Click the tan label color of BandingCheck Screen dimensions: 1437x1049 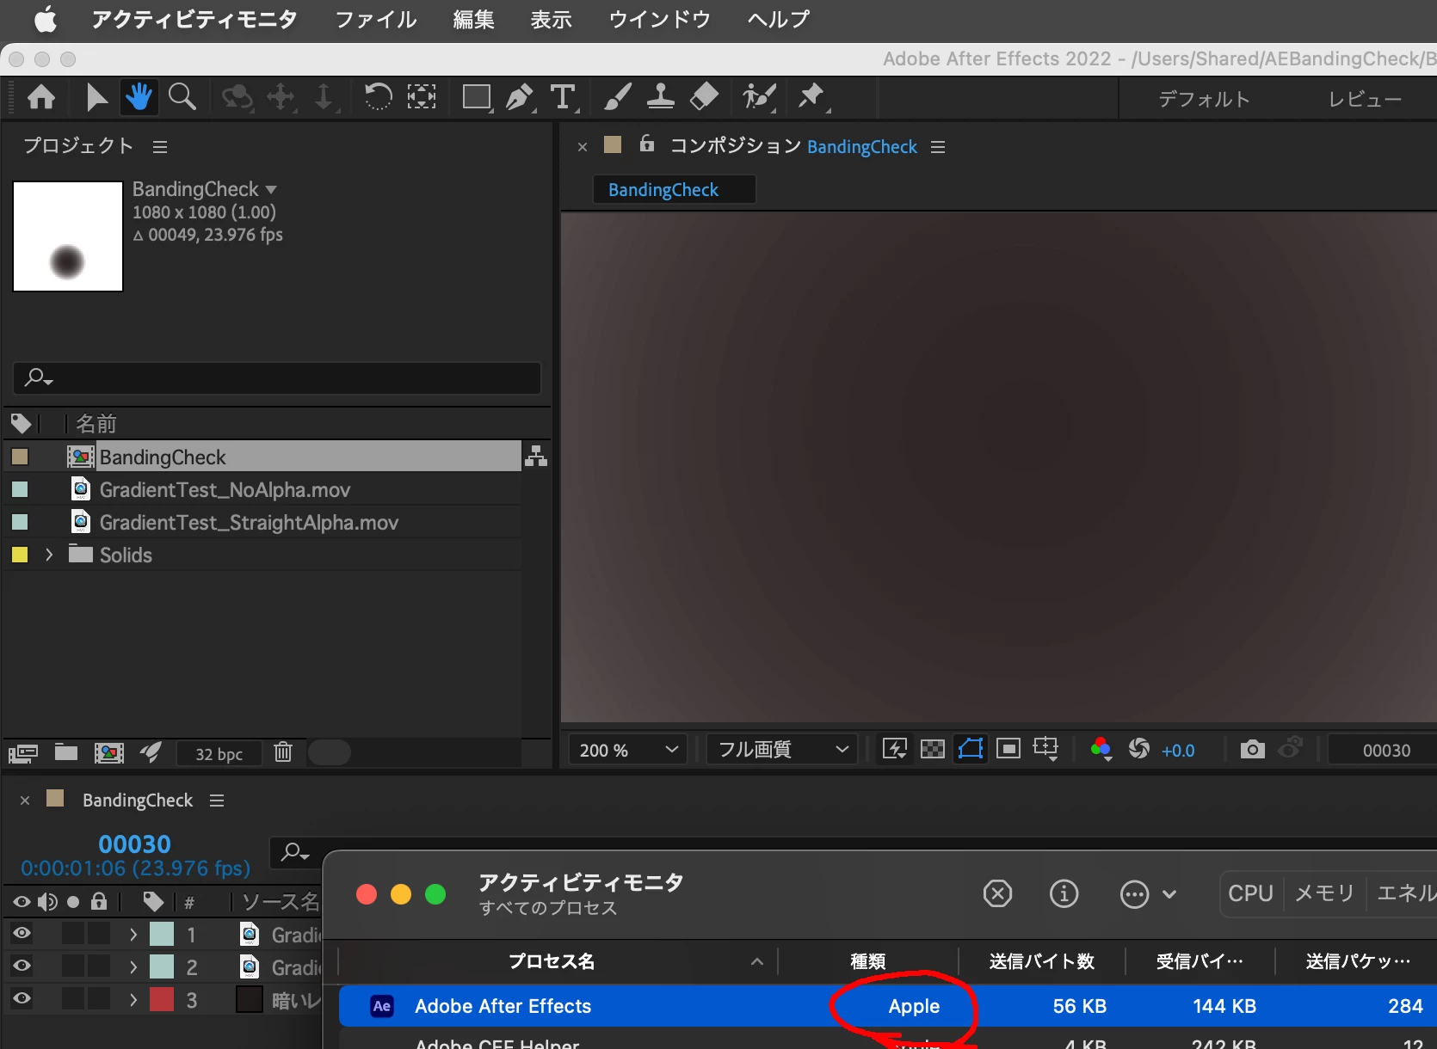[x=20, y=456]
